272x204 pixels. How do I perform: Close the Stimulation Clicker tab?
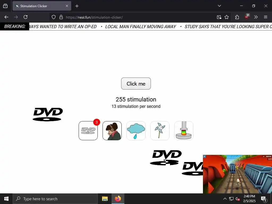click(67, 6)
